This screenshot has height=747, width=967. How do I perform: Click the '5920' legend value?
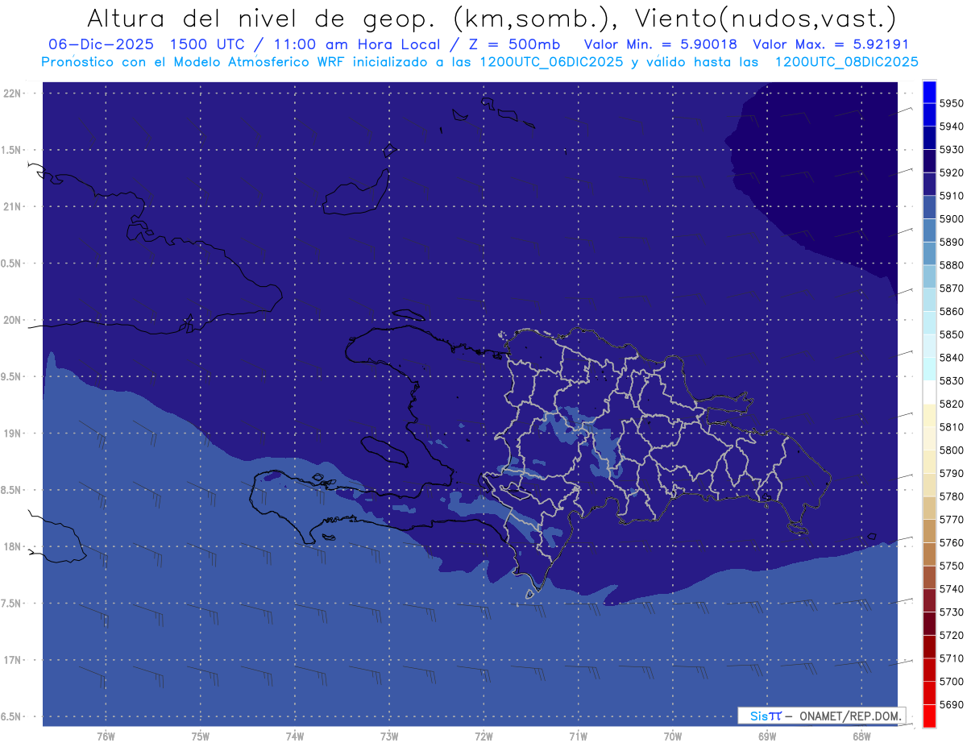point(951,172)
